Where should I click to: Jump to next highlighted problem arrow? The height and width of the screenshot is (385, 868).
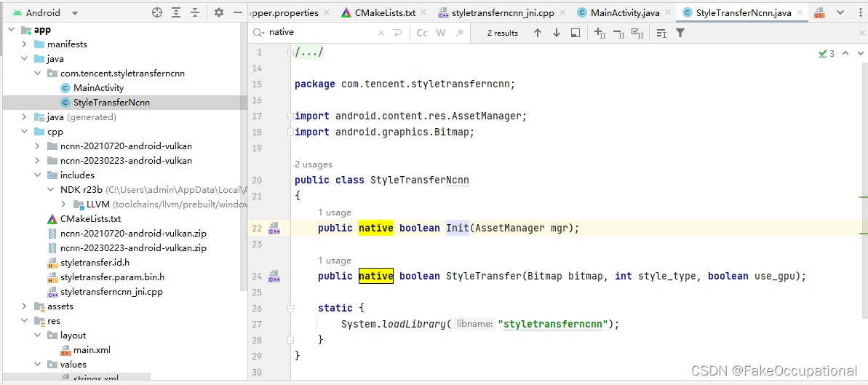[x=860, y=53]
